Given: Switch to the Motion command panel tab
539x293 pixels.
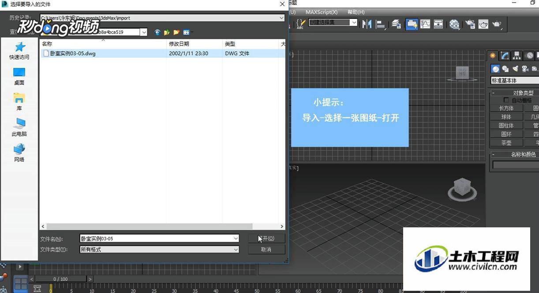Looking at the screenshot, I should pos(530,56).
